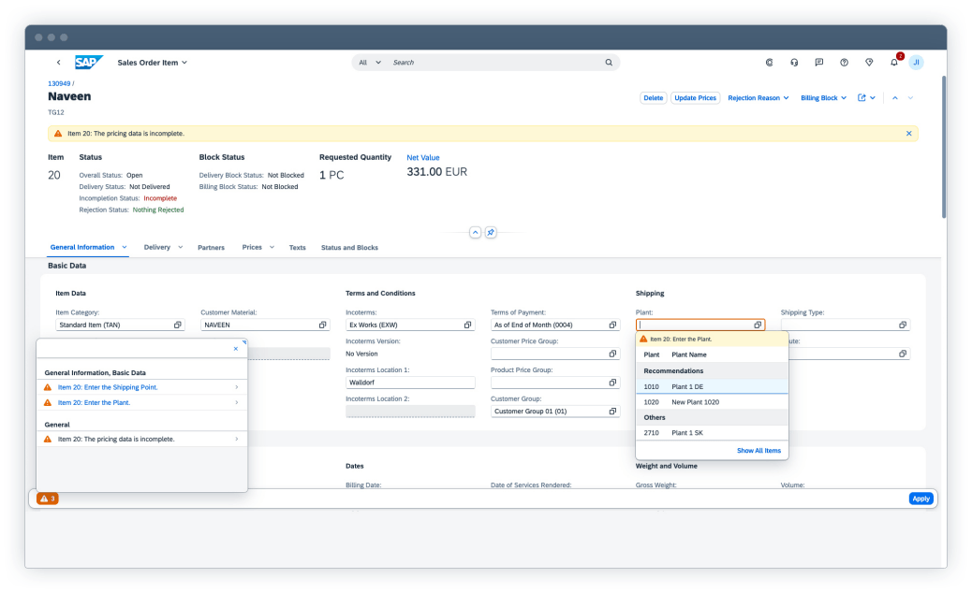Click the search magnifier icon

pos(608,63)
